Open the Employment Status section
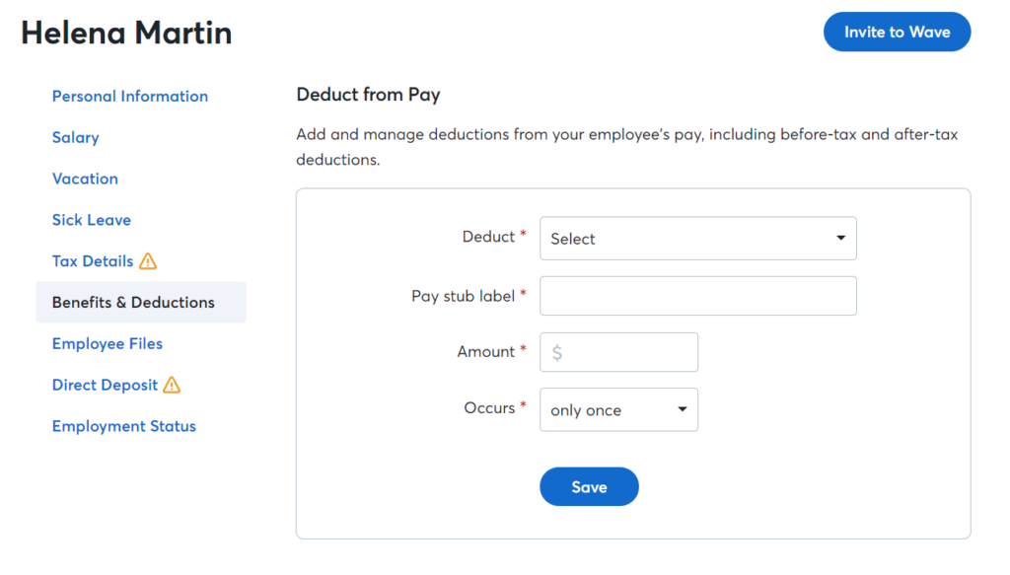Viewport: 1010px width, 575px height. [124, 426]
